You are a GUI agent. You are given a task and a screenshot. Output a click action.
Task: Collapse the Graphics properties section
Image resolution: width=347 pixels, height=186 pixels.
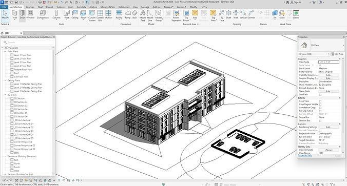pos(340,59)
